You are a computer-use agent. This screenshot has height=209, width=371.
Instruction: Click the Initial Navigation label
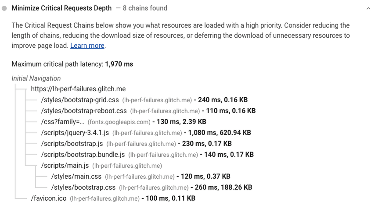36,78
